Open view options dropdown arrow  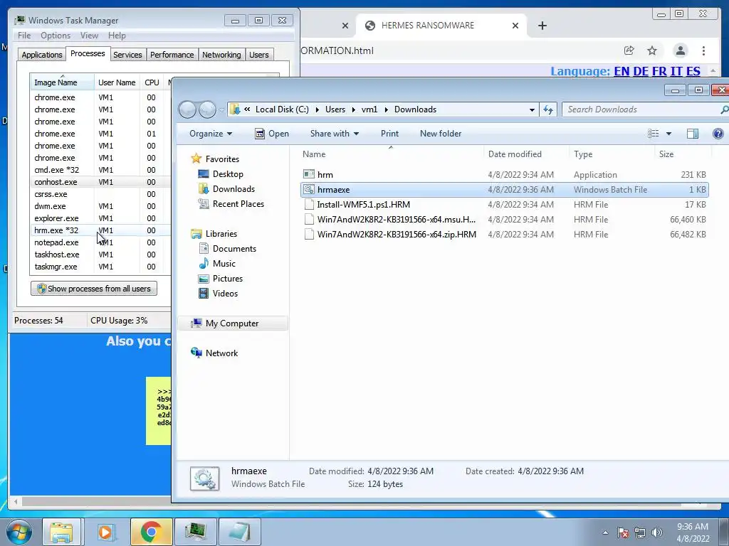pyautogui.click(x=668, y=134)
